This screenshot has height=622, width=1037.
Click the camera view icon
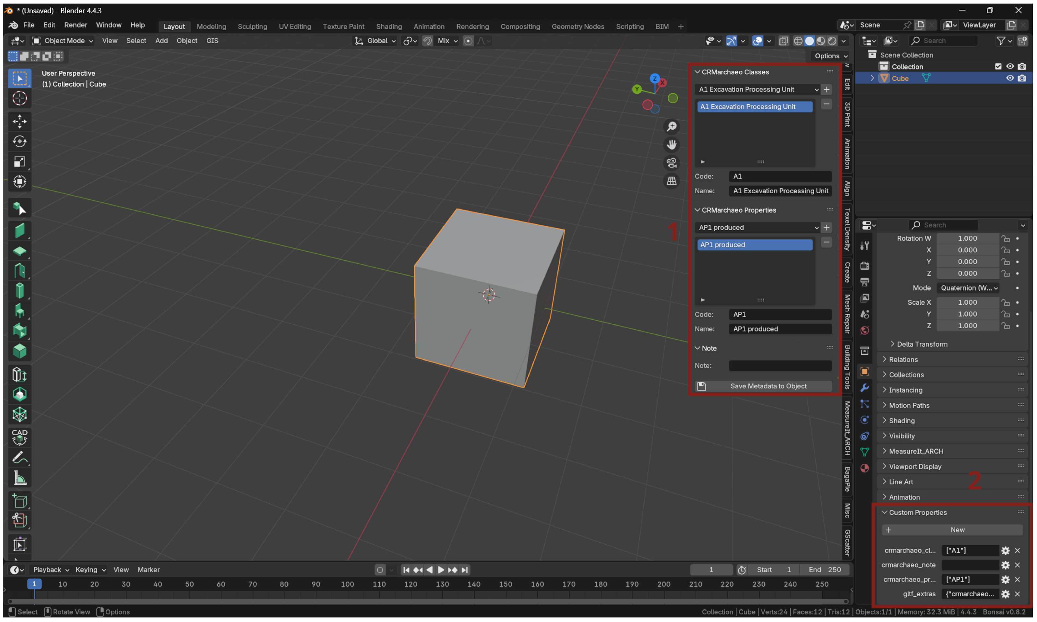[x=671, y=162]
